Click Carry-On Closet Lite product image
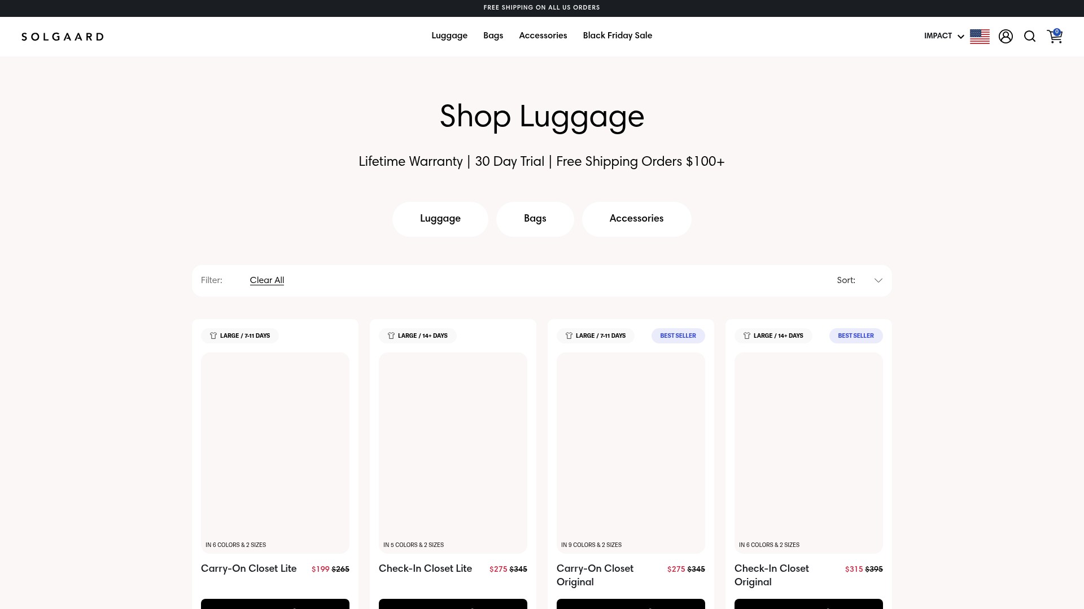This screenshot has width=1084, height=609. [275, 453]
